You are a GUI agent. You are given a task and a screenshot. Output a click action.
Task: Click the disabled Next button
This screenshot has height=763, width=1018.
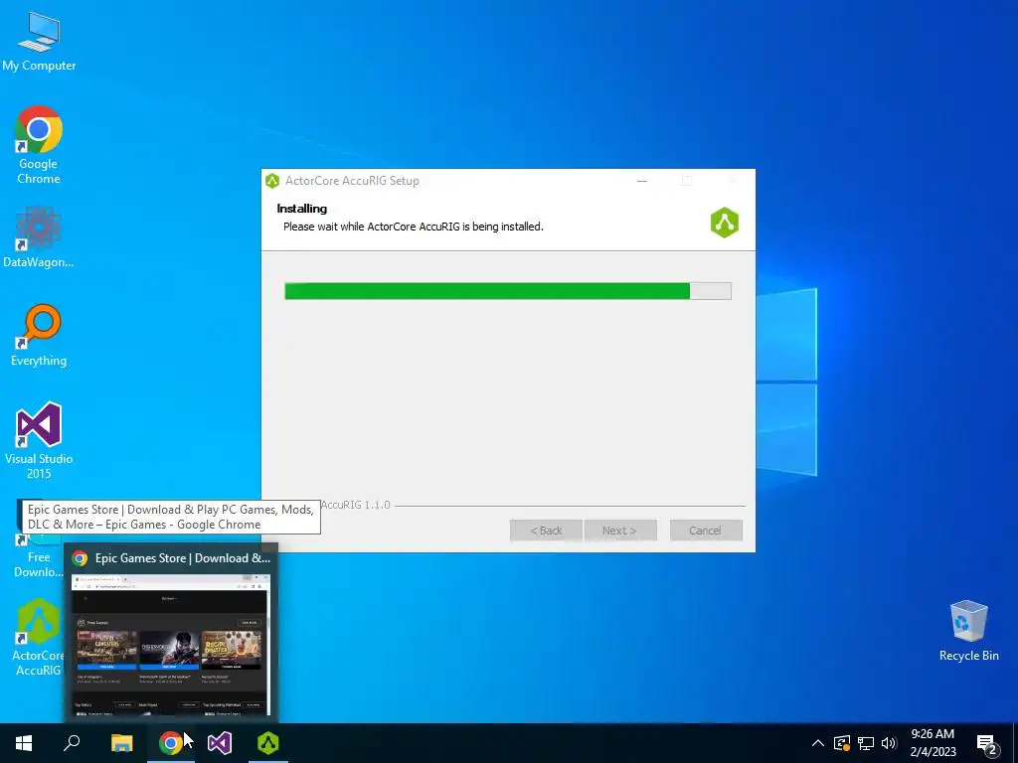[x=620, y=531]
